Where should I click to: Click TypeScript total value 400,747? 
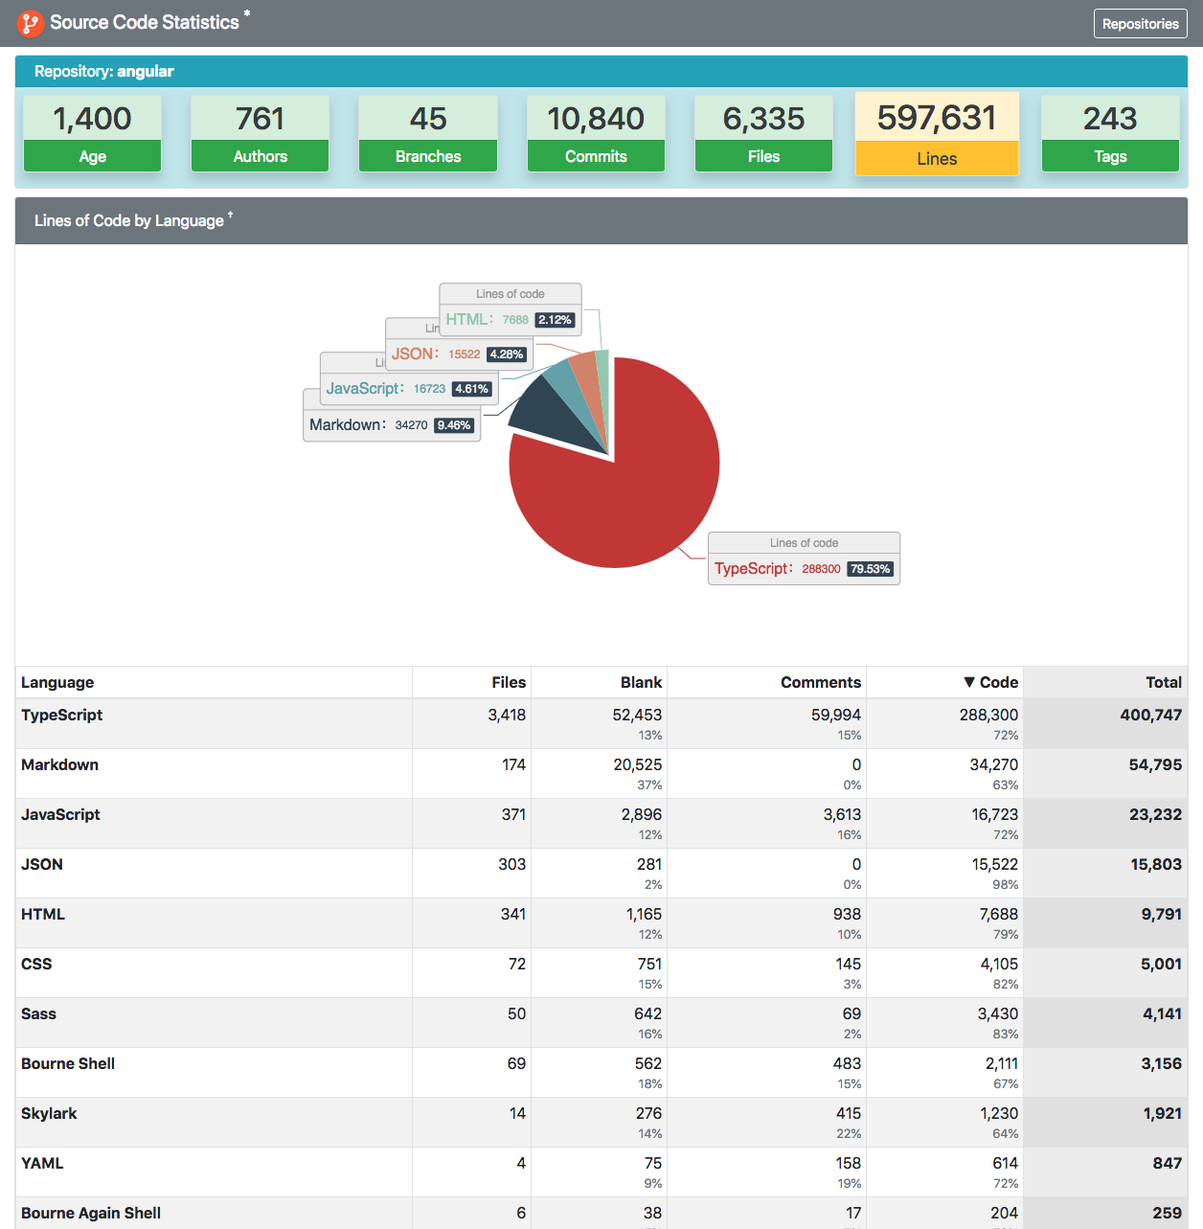coord(1150,715)
